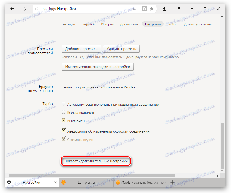Image resolution: width=231 pixels, height=193 pixels.
Task: Open the Protect section
Action: [x=172, y=24]
